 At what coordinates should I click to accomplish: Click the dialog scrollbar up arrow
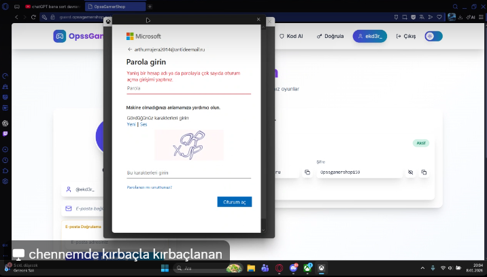pyautogui.click(x=263, y=27)
